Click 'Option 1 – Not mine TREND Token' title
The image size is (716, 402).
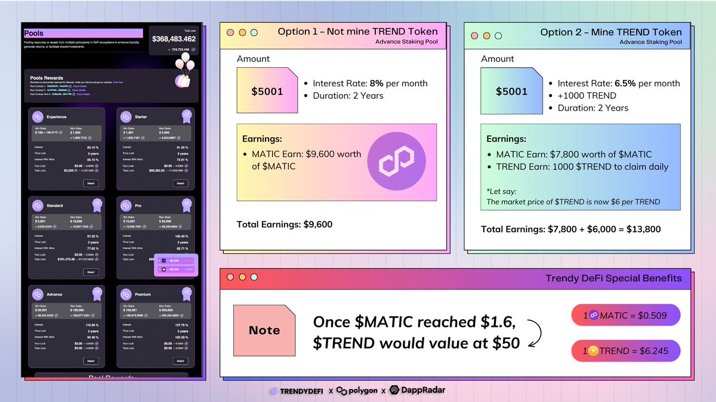358,32
